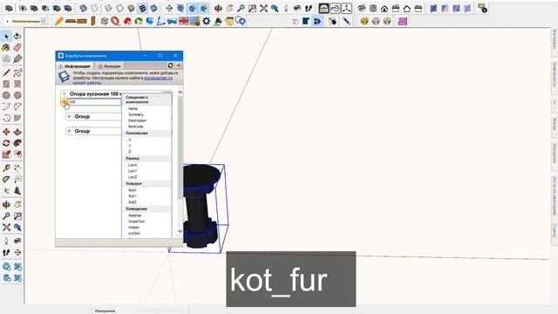Image resolution: width=558 pixels, height=314 pixels.
Task: Activate the Protractor tool
Action: coord(6,180)
